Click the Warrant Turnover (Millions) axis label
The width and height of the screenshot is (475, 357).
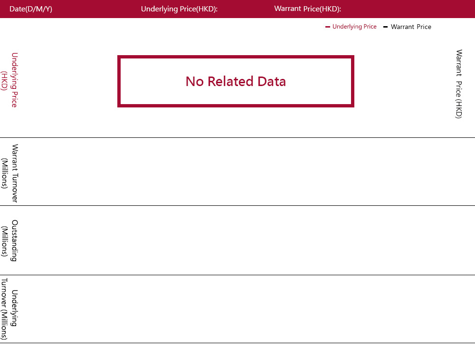tap(9, 173)
